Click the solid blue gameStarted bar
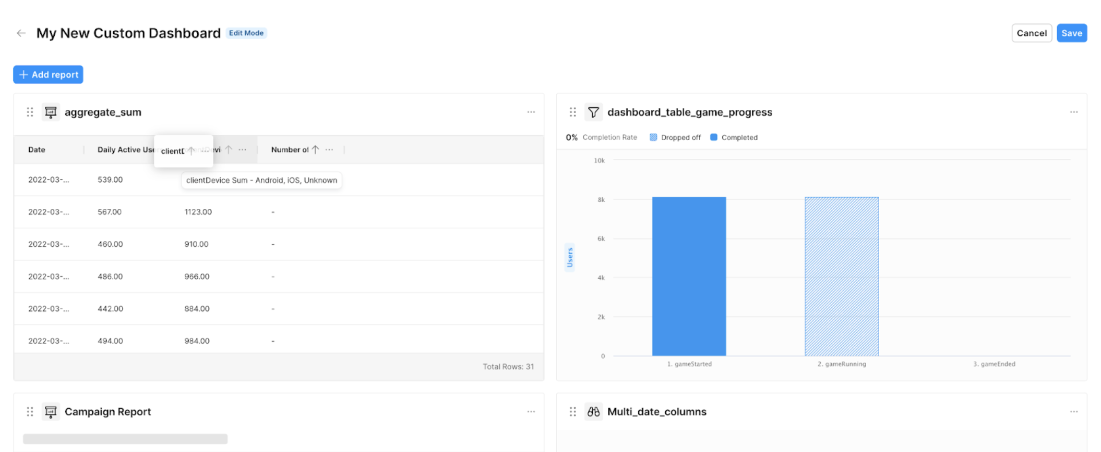 point(689,276)
